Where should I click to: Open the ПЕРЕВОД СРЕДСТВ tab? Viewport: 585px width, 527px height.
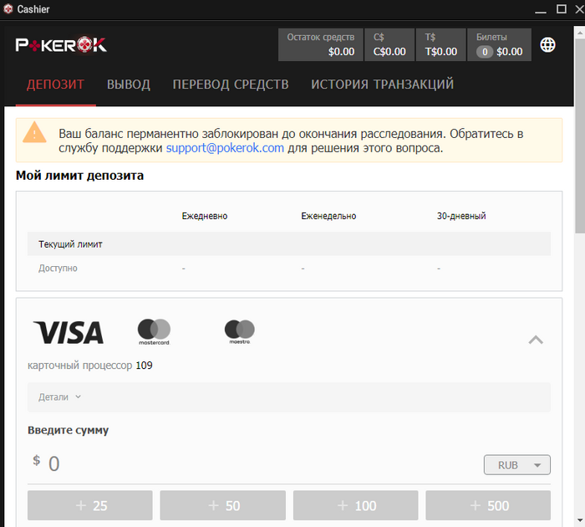pyautogui.click(x=231, y=84)
